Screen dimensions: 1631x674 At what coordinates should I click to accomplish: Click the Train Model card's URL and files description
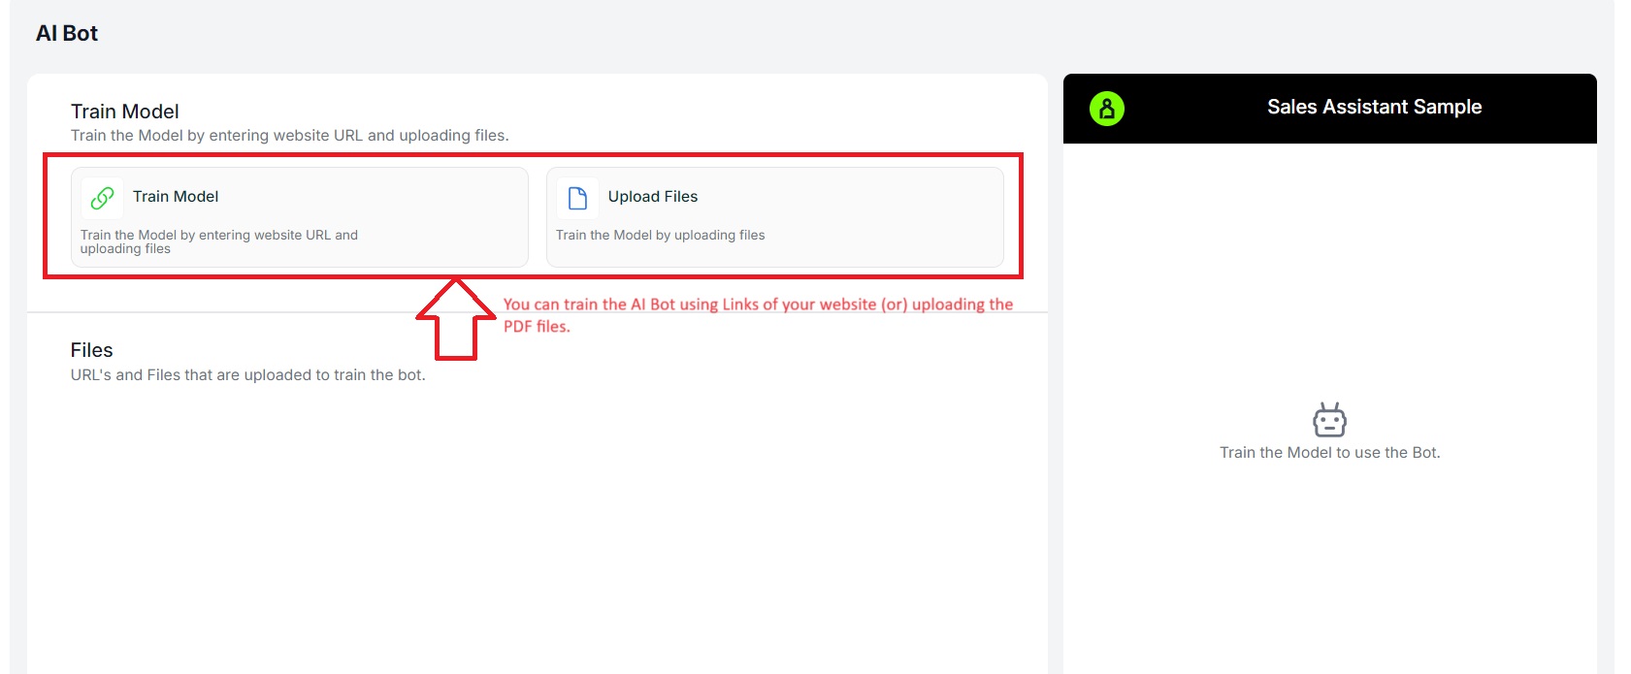coord(219,241)
